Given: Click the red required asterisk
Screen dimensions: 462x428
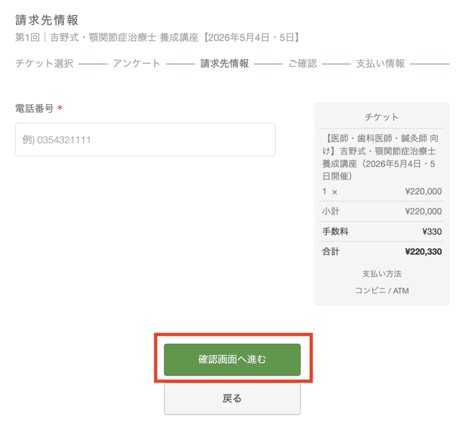Looking at the screenshot, I should 60,109.
